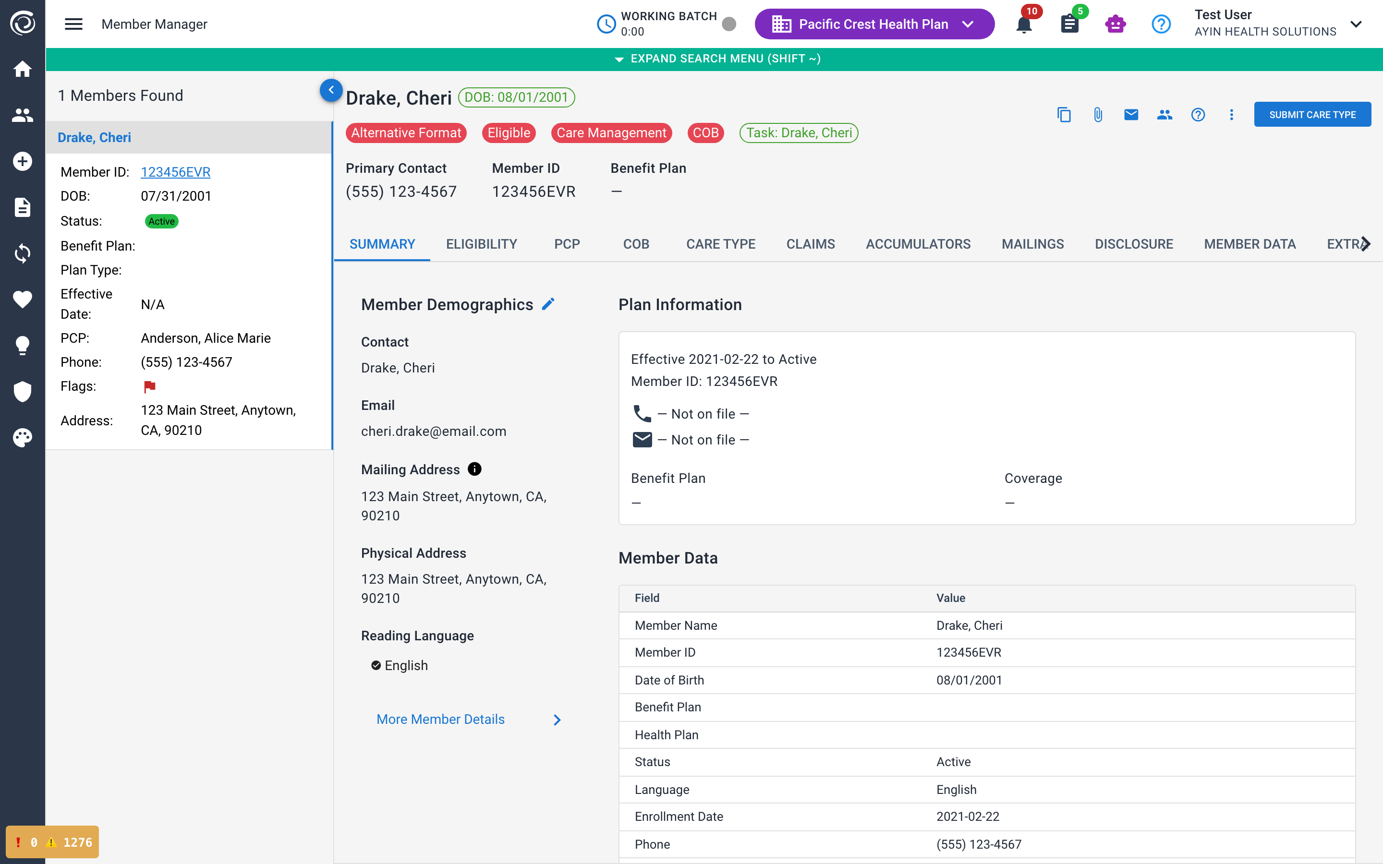Switch to the PCP tab
1383x864 pixels.
coord(567,244)
